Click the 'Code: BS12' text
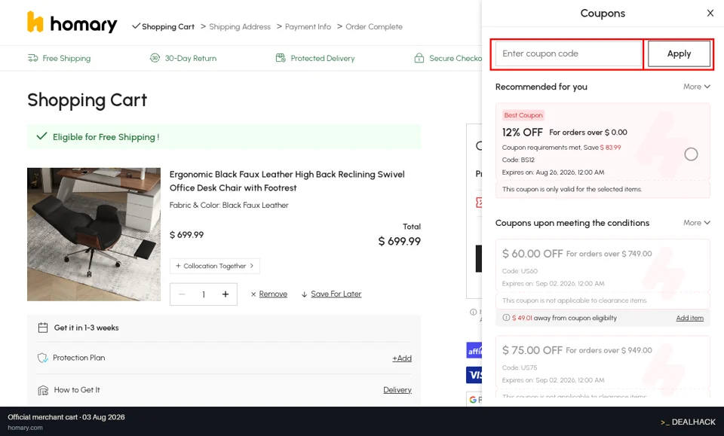 (518, 160)
